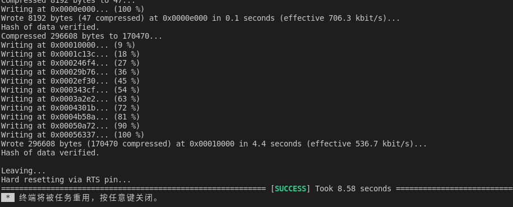Click the 'Wrote 296608 bytes' summary line
Image resolution: width=513 pixels, height=207 pixels.
[214, 144]
